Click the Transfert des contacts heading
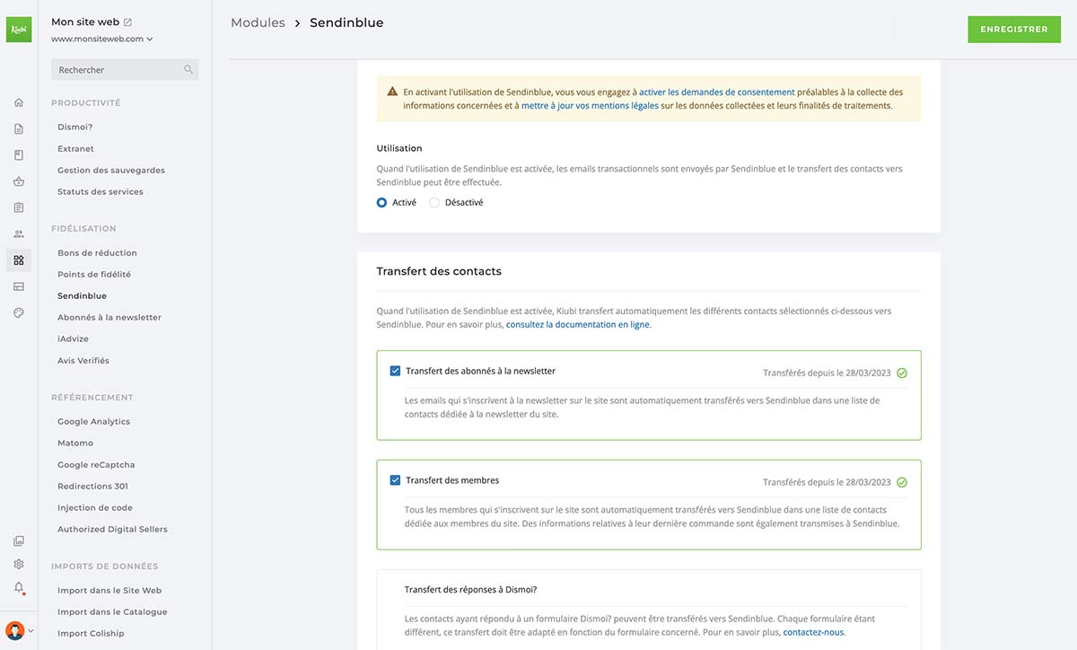1077x650 pixels. tap(439, 271)
